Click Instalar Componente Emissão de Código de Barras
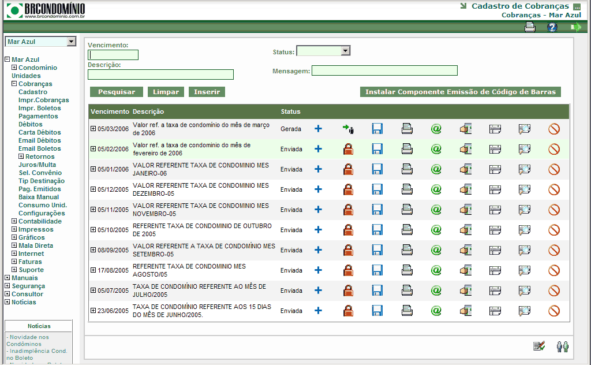 point(460,92)
